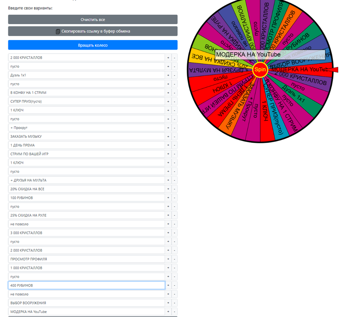The height and width of the screenshot is (317, 341).
Task: Add row after В КОНФУ НА 1 СТРИМ
Action: tap(168, 93)
